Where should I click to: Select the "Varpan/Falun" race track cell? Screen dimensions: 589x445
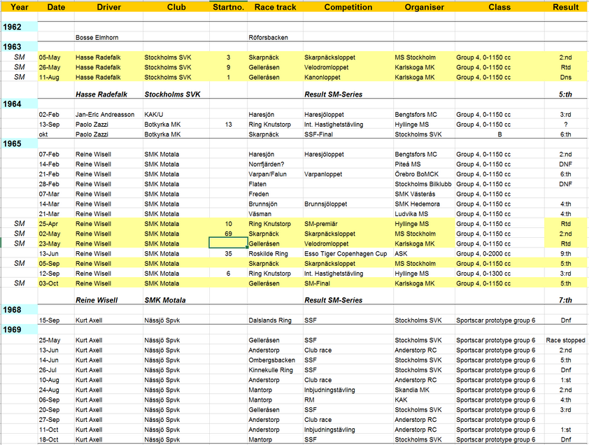[x=276, y=174]
